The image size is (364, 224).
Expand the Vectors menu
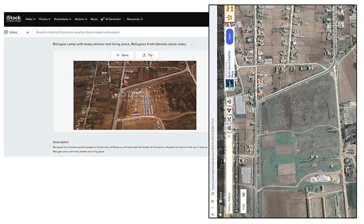click(81, 19)
